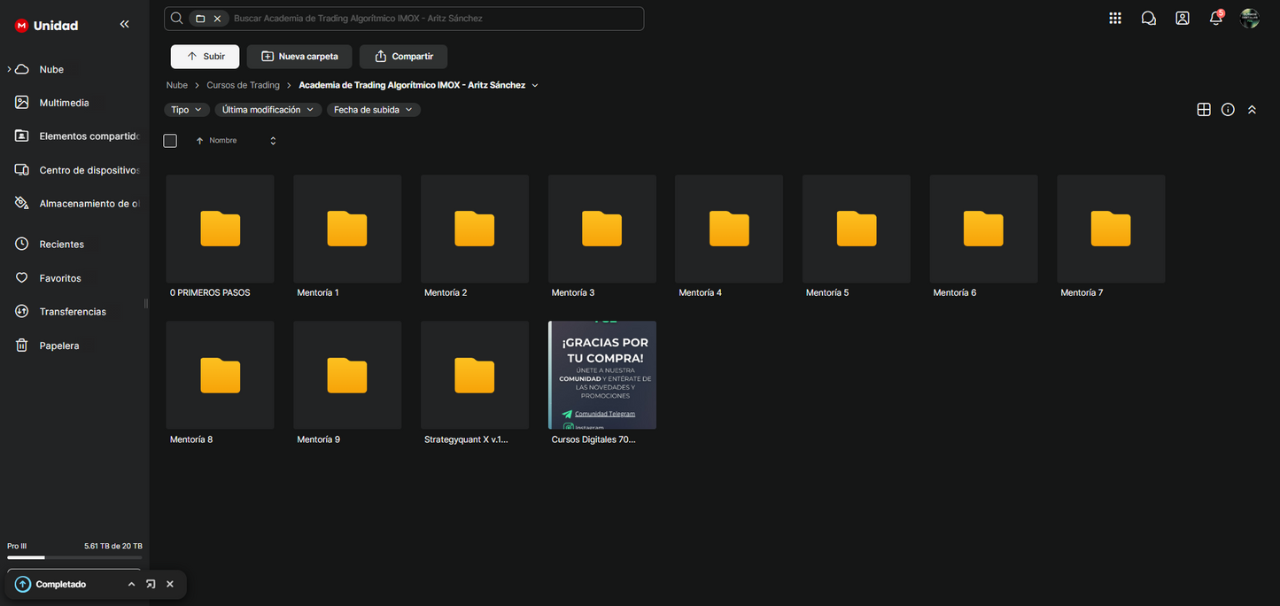Collapse the left sidebar with double-chevron icon

point(124,25)
